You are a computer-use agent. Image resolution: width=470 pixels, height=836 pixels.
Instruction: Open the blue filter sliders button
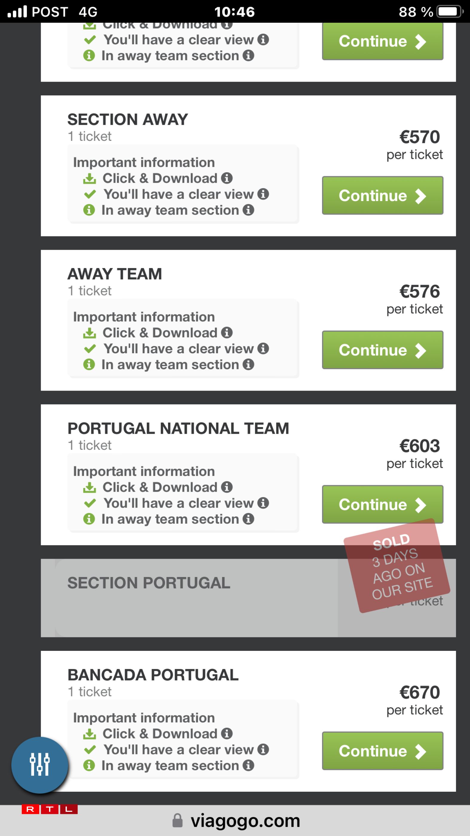(x=39, y=765)
